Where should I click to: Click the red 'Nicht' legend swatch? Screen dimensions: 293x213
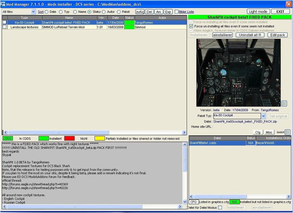click(69, 138)
